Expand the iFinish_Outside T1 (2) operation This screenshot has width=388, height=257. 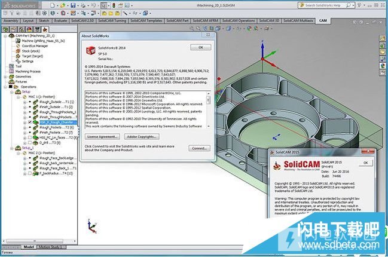click(25, 107)
